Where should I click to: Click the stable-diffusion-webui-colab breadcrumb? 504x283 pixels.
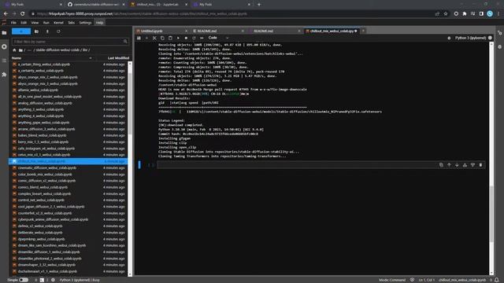[57, 50]
